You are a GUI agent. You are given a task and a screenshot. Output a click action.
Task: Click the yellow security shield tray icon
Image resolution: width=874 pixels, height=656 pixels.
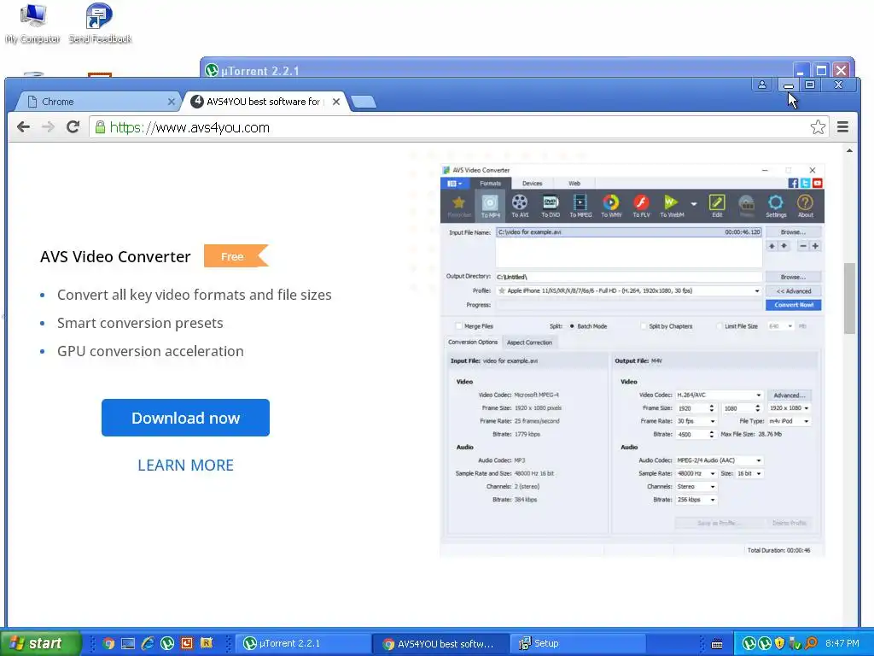[779, 643]
